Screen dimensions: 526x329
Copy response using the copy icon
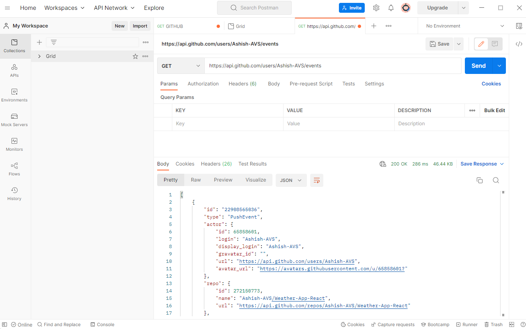click(479, 180)
